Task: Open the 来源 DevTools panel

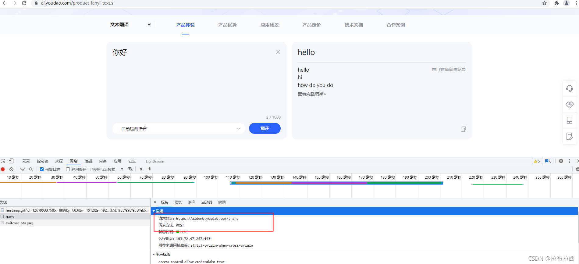Action: point(59,161)
